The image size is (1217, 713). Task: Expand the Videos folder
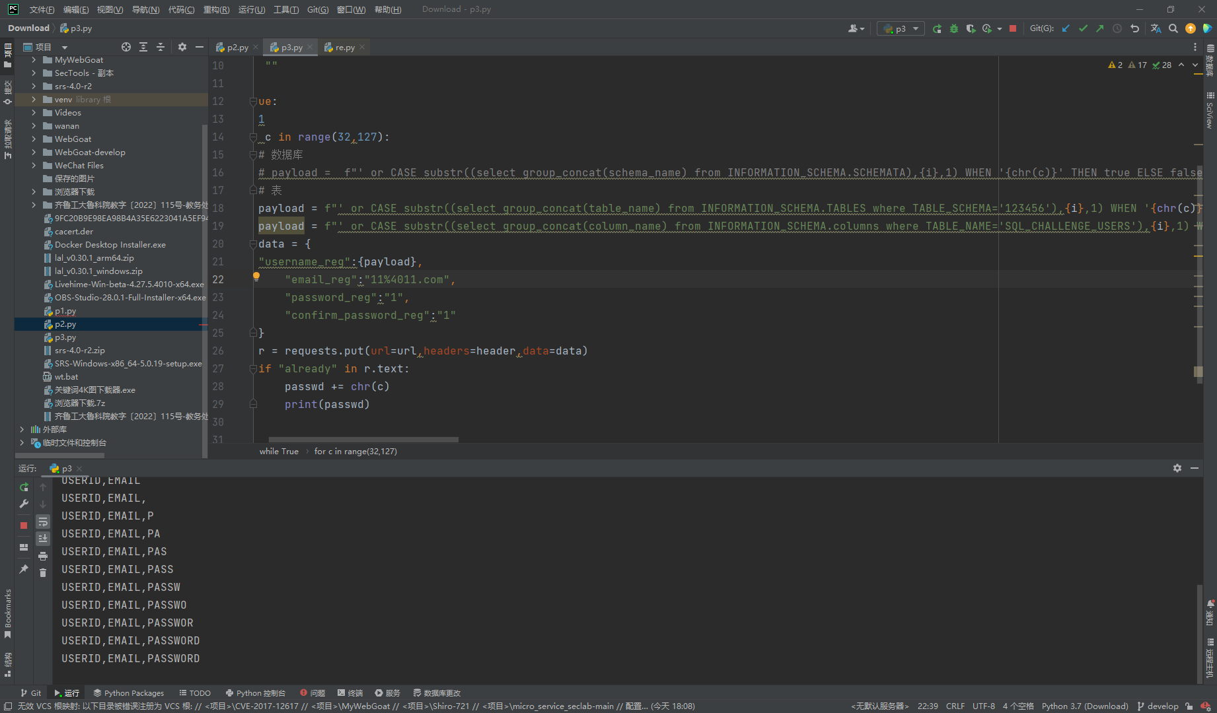pyautogui.click(x=34, y=113)
